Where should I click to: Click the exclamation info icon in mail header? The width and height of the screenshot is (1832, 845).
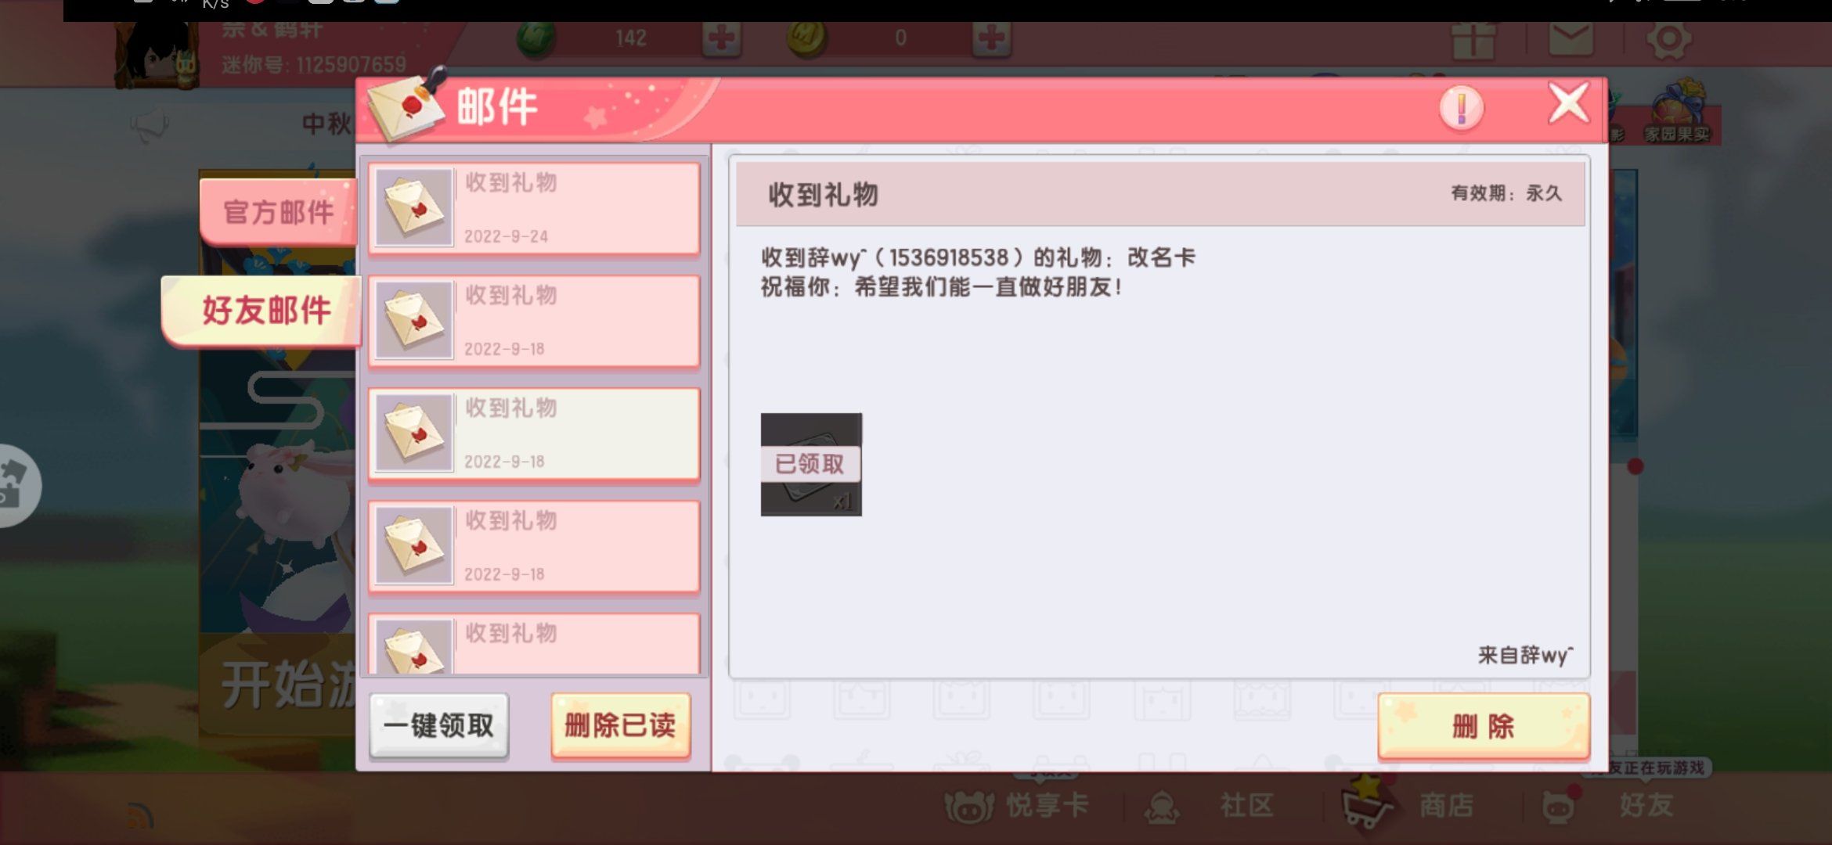[1461, 108]
